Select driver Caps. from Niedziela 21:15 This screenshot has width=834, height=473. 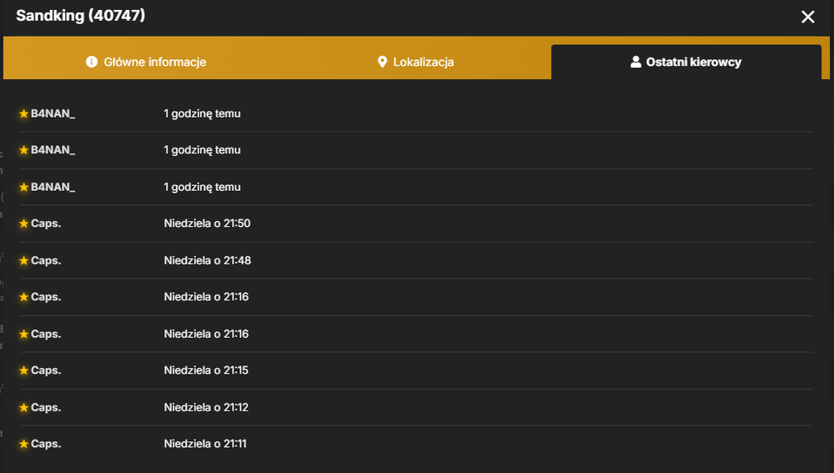46,370
